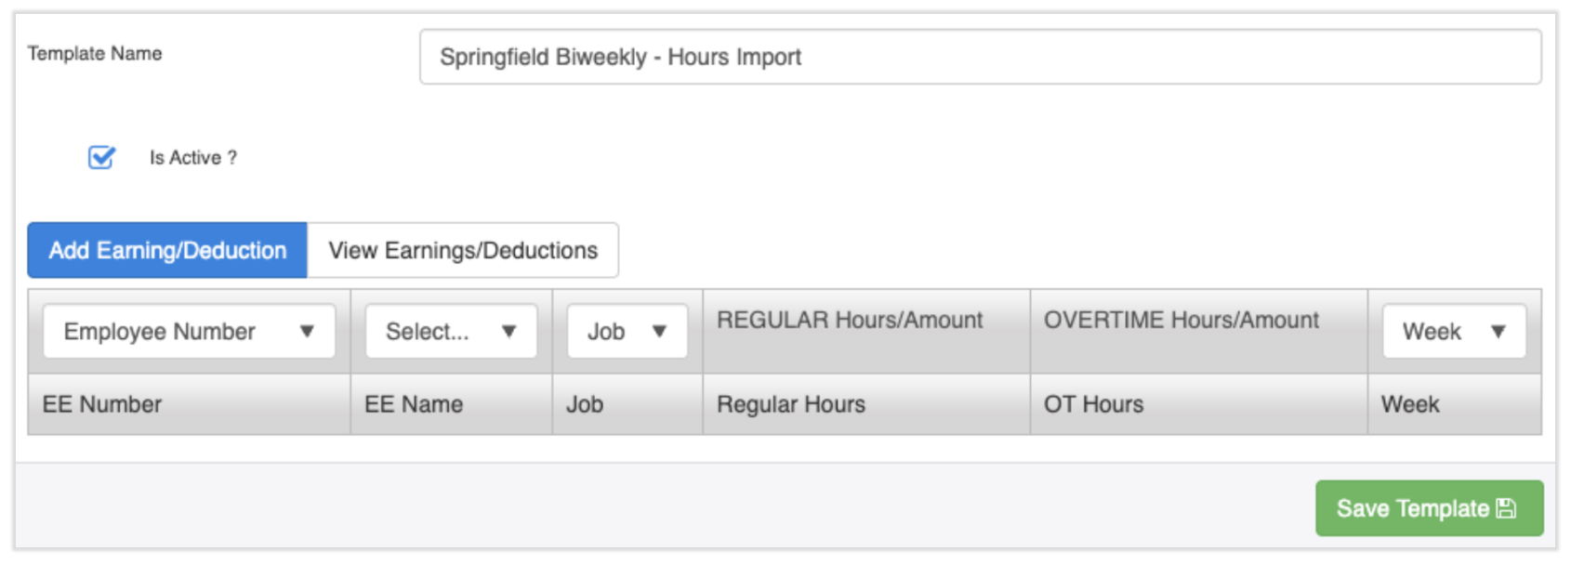1571x565 pixels.
Task: Click the Regular Hours cell
Action: [791, 404]
